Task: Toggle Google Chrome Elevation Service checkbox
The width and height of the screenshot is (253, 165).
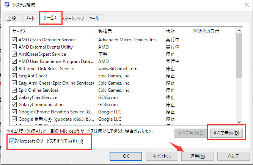Action: point(14,112)
